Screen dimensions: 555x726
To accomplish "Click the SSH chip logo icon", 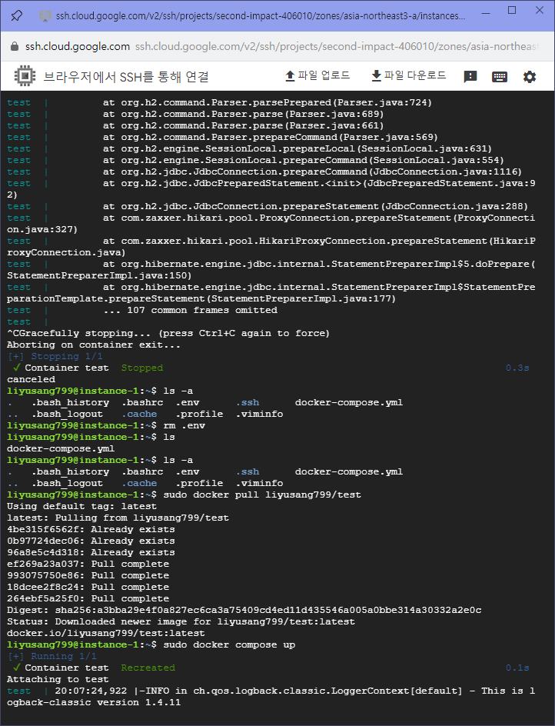I will [x=25, y=76].
